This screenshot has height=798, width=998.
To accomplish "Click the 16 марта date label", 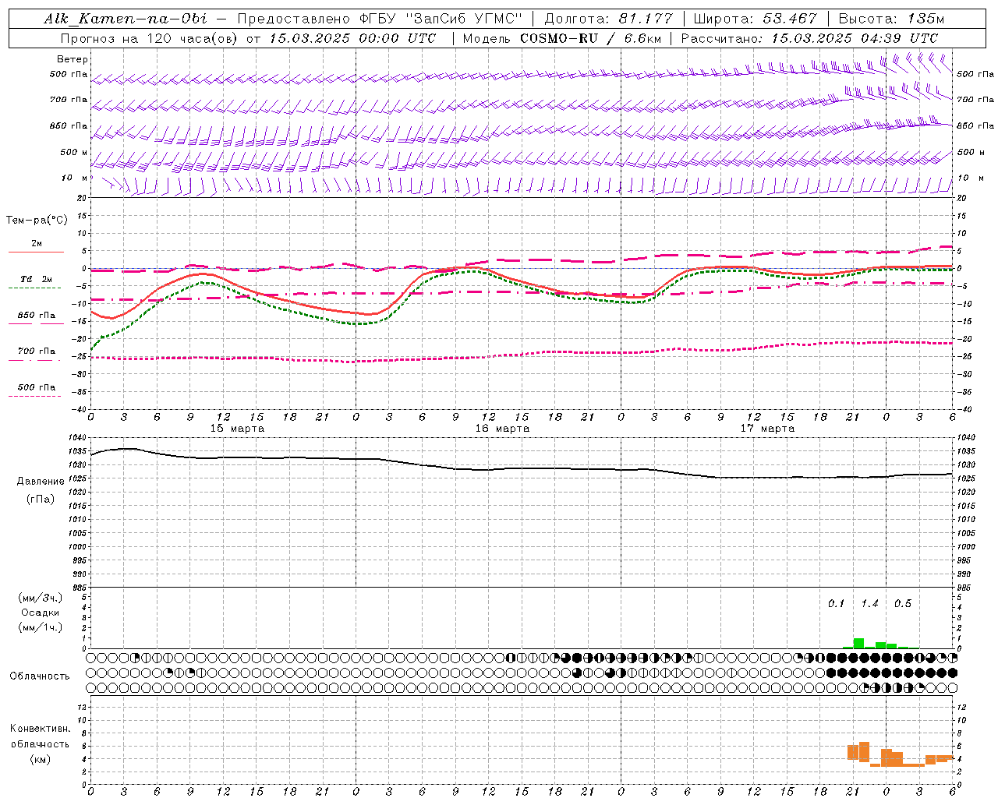I will coord(502,428).
